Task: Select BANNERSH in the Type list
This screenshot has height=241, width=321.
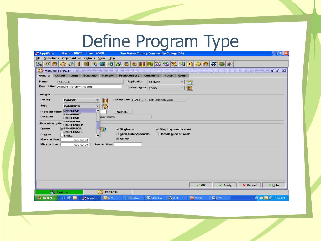Action: click(x=80, y=118)
